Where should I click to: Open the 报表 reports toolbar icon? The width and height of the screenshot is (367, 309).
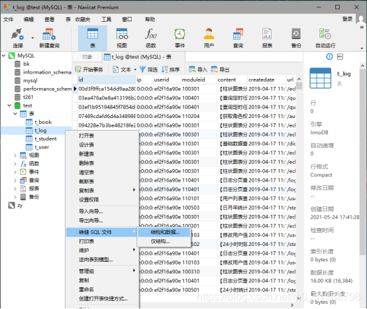(x=267, y=38)
